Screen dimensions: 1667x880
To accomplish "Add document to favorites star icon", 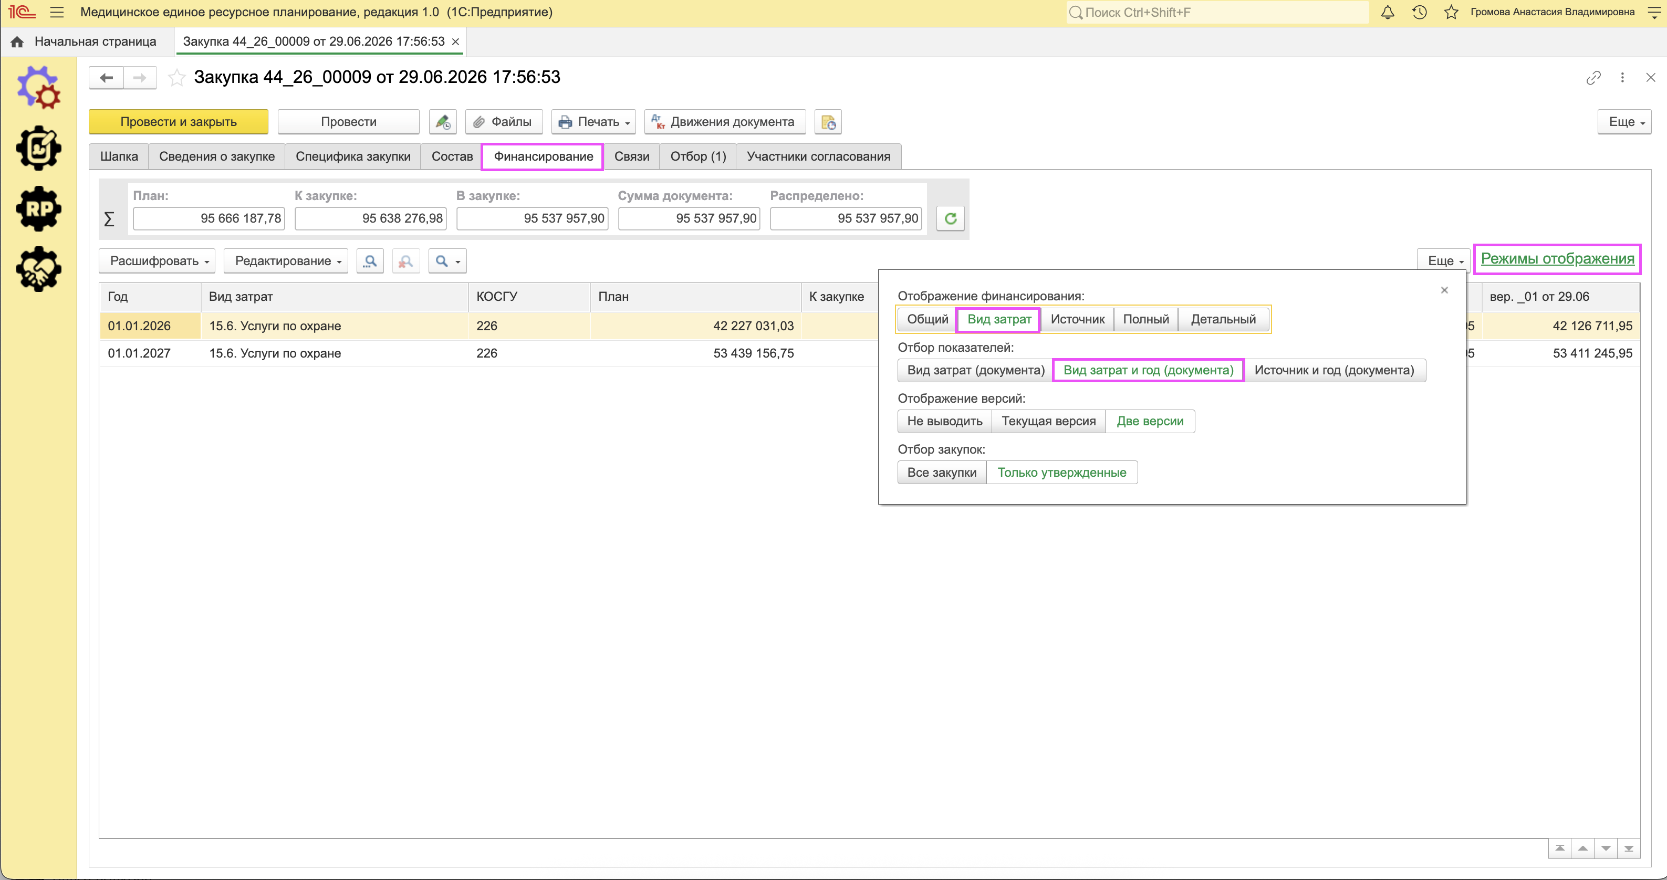I will tap(176, 78).
